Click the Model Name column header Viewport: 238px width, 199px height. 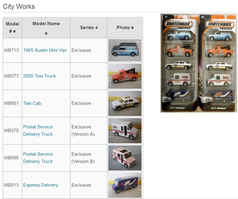[46, 24]
